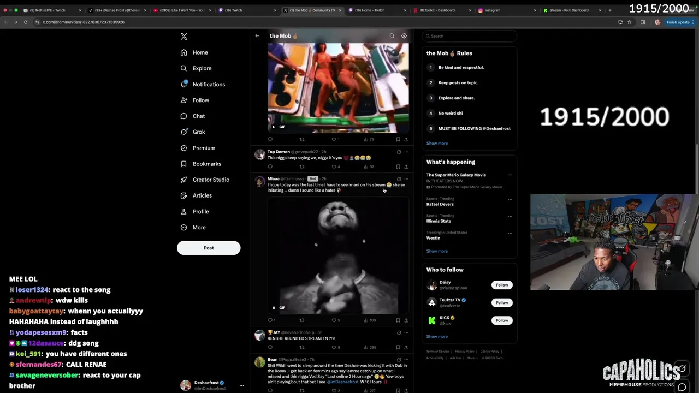Image resolution: width=699 pixels, height=393 pixels.
Task: Go back with the Mob header arrow
Action: point(257,36)
